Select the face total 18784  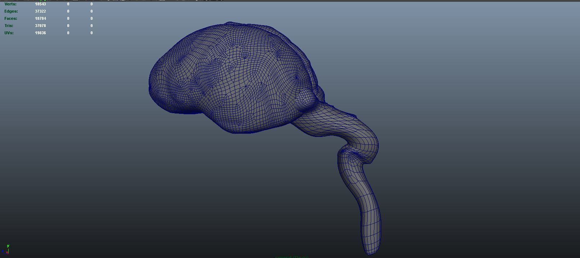[x=40, y=18]
